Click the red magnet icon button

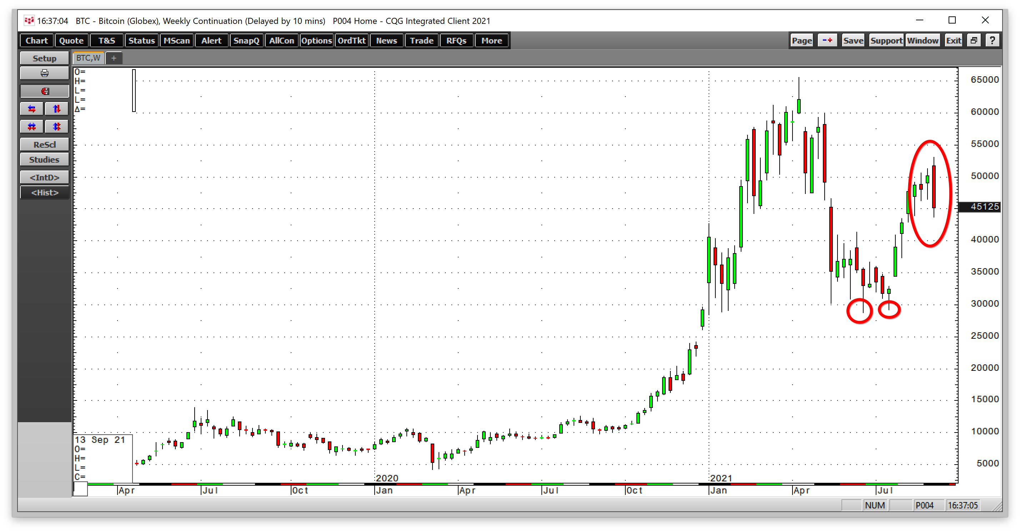coord(44,91)
